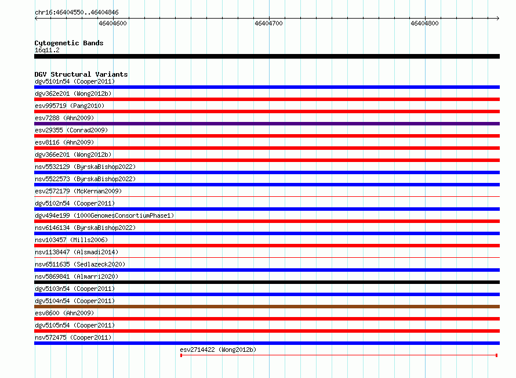Viewport: 516px width, 378px height.
Task: Click the chr16:46404550..46404846 coordinate label
Action: (77, 12)
